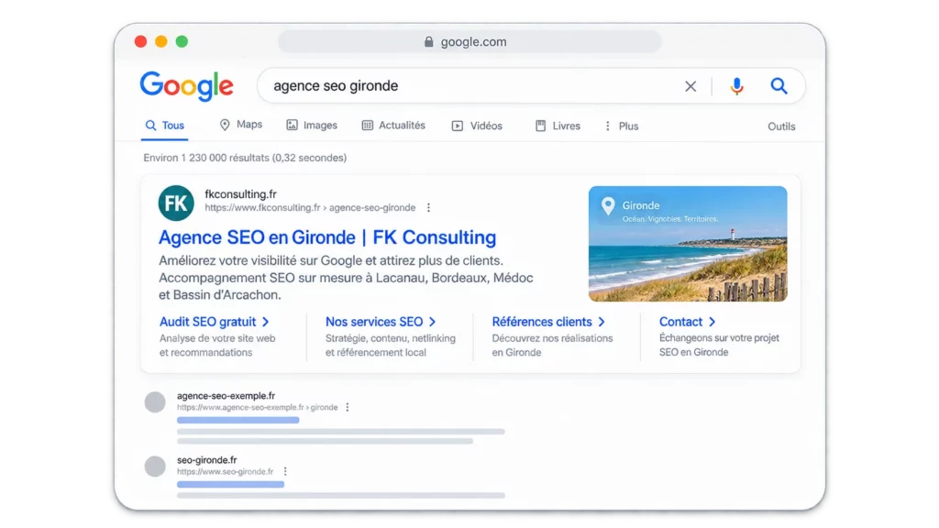This screenshot has width=939, height=528.
Task: Click 'Échangeons sur votre projet' description
Action: 719,337
